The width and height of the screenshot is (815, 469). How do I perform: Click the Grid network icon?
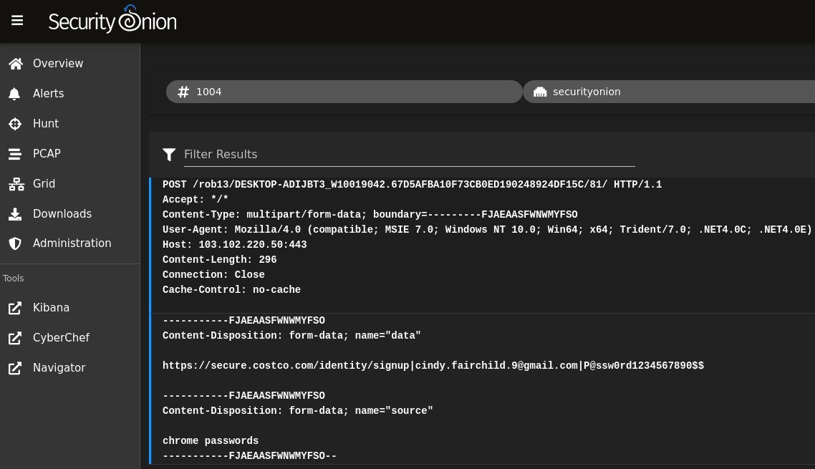tap(16, 184)
